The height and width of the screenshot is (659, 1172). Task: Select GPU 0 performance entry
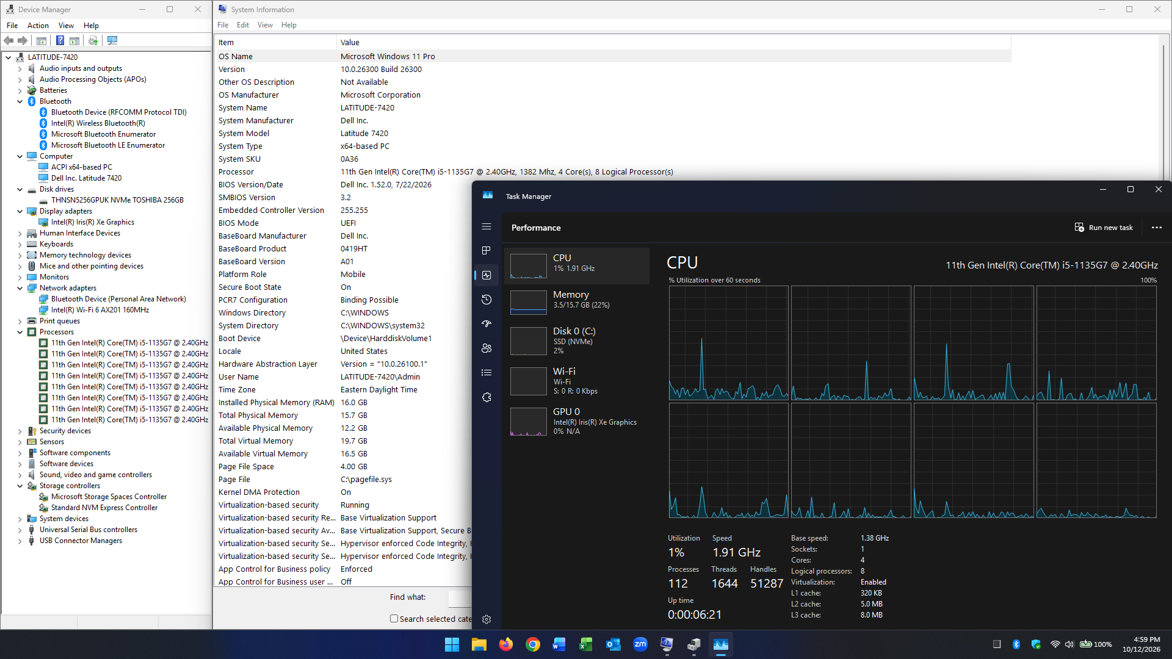click(x=577, y=421)
